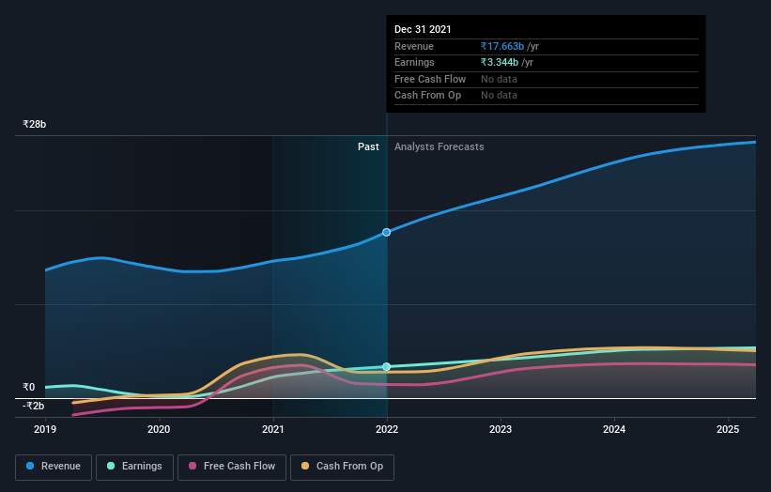Click the tooltip Revenue row label
The image size is (771, 492).
[x=414, y=46]
